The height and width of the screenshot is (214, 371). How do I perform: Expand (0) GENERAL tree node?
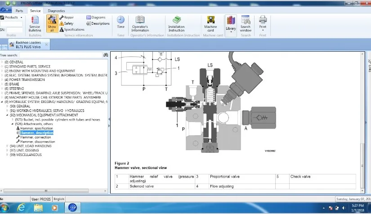tap(2, 62)
